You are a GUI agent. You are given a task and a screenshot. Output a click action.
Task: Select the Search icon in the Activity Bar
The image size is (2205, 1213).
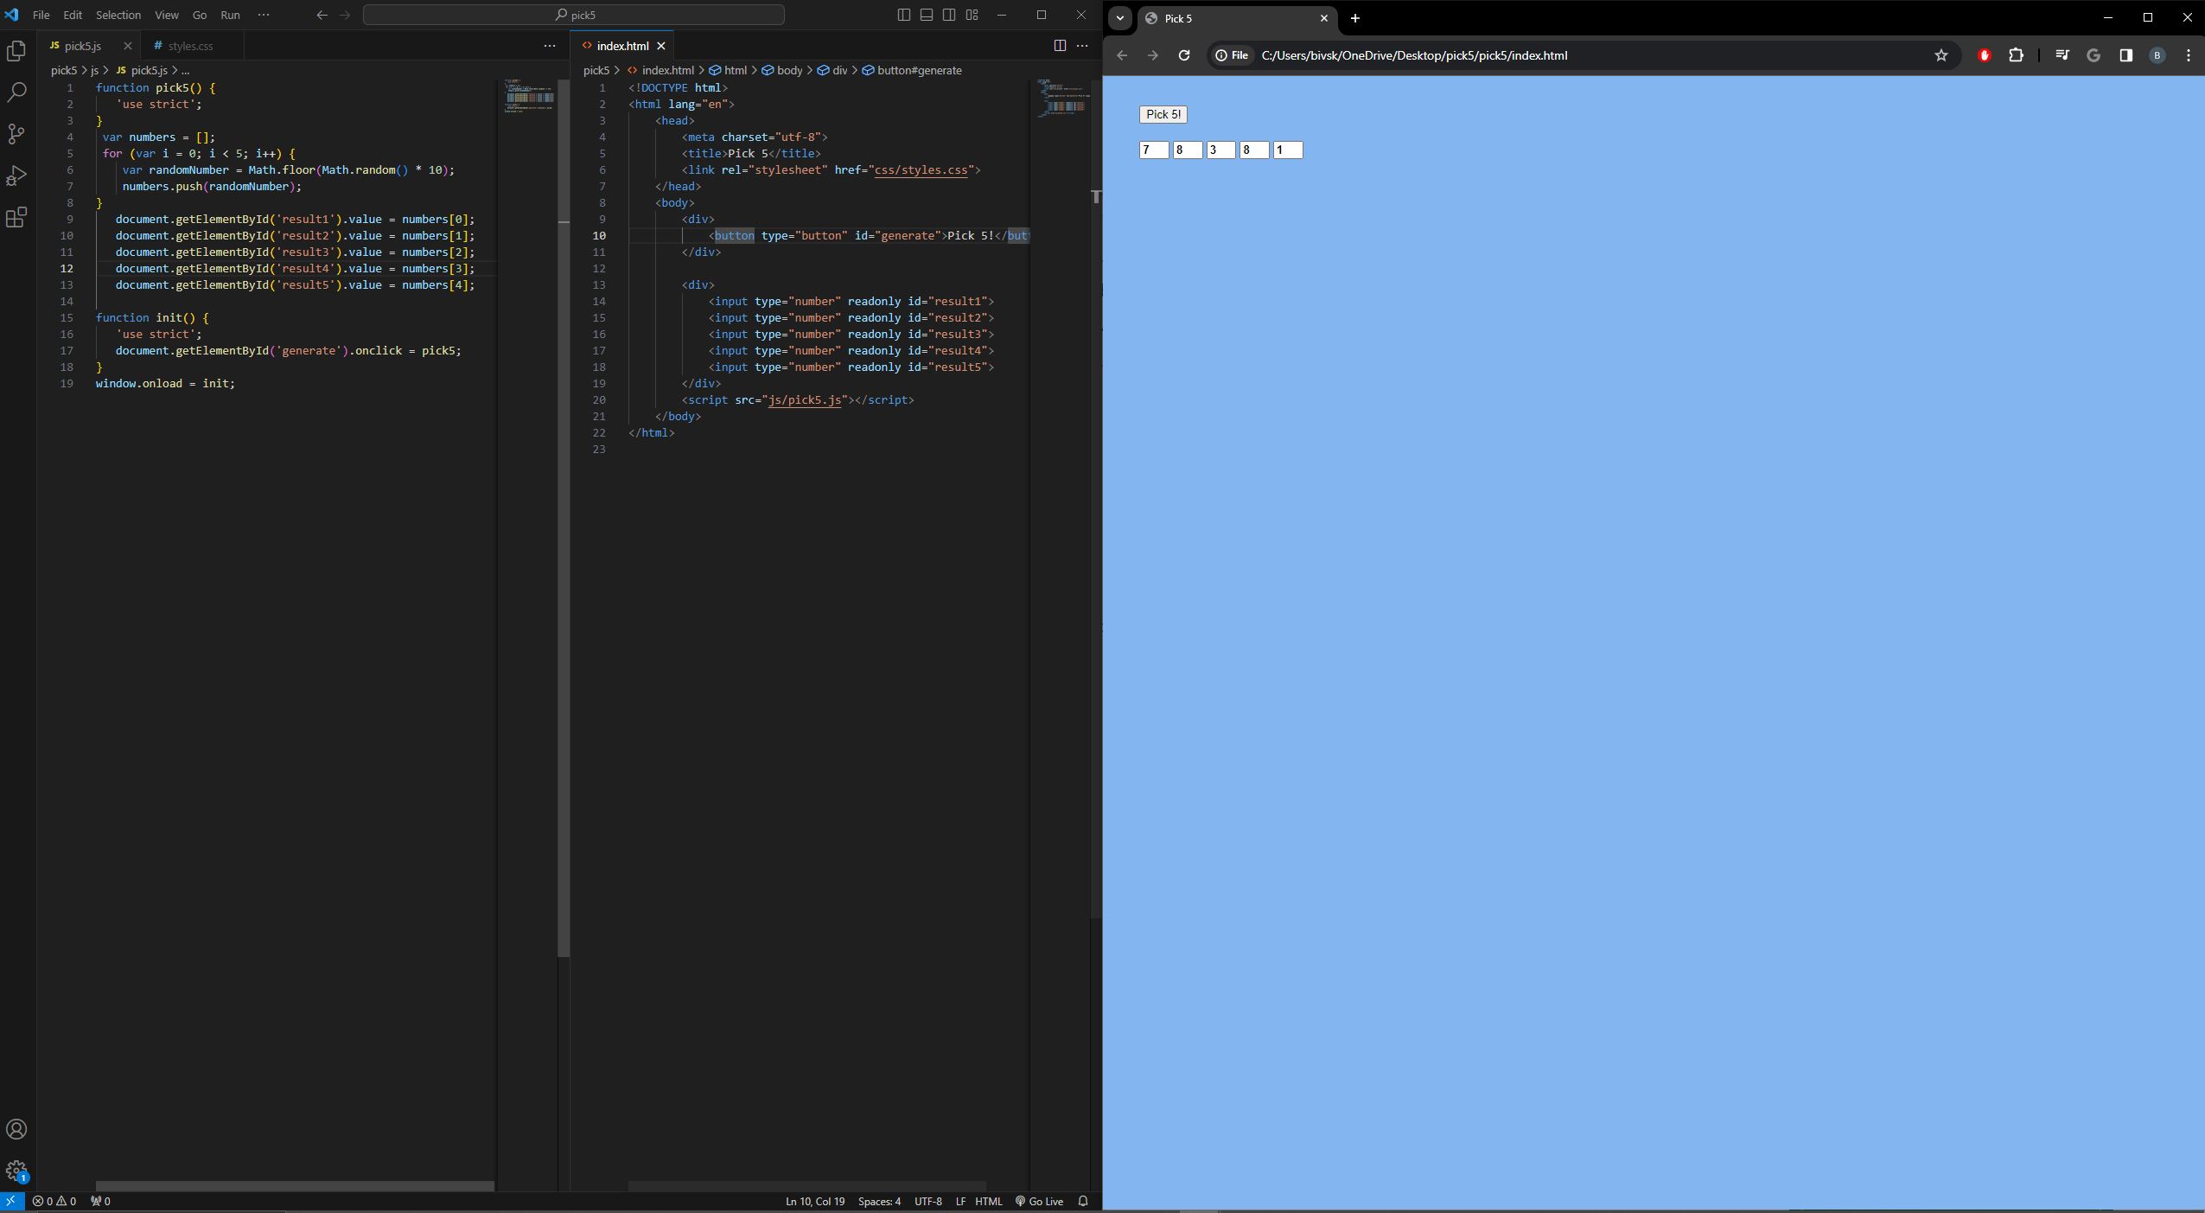point(17,91)
